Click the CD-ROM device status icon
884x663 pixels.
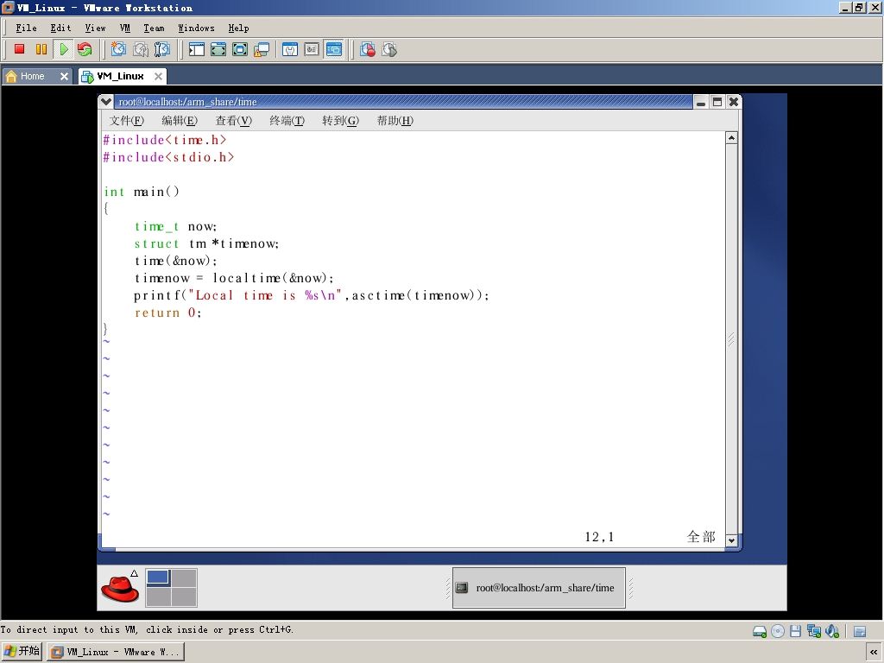[778, 631]
